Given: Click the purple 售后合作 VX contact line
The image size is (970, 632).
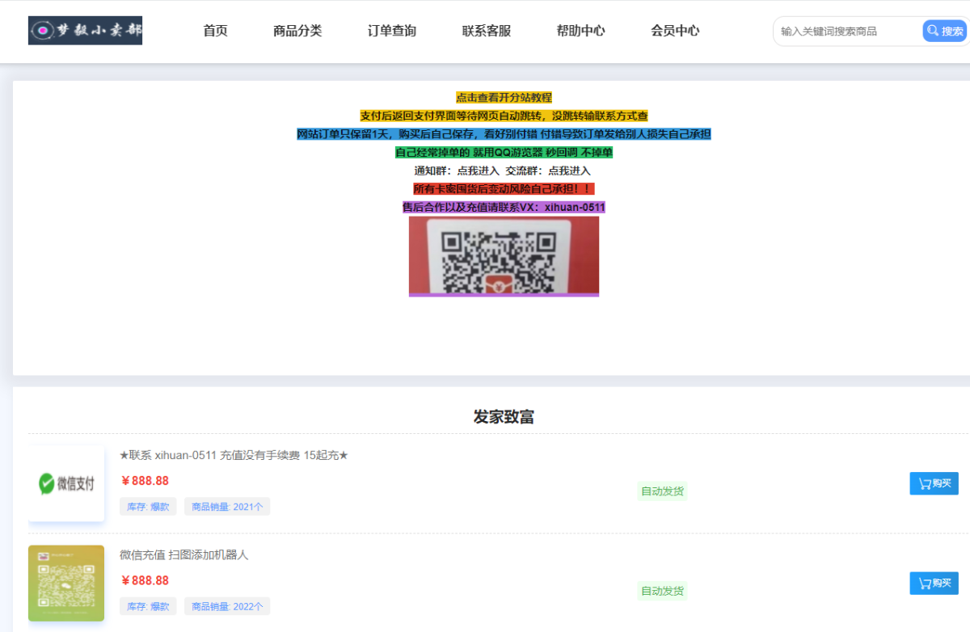Looking at the screenshot, I should point(504,207).
